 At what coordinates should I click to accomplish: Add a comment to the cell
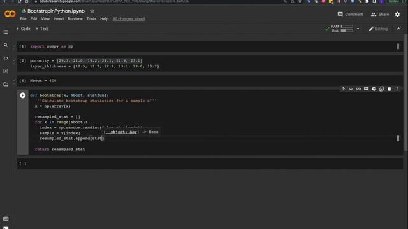point(366,89)
